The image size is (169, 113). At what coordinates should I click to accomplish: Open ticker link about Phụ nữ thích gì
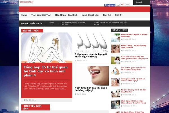[74, 23]
